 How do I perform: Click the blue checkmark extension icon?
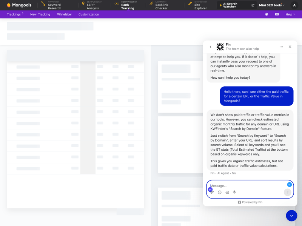coord(289,185)
